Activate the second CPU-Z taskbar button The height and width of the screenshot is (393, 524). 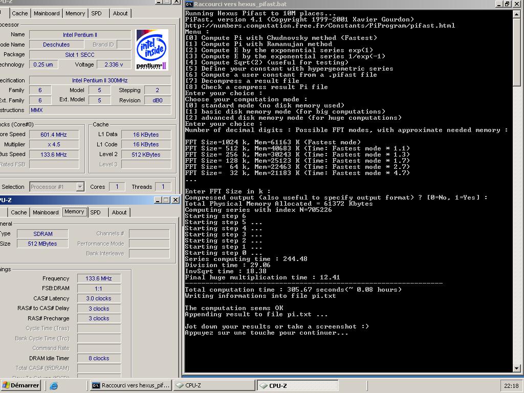(x=297, y=385)
